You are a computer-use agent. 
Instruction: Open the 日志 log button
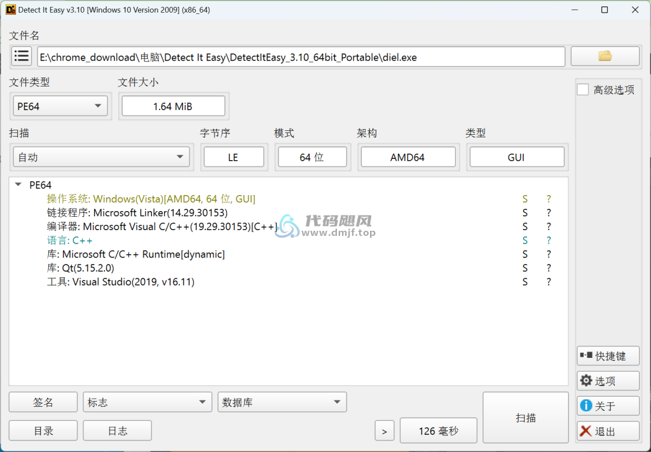pos(118,431)
